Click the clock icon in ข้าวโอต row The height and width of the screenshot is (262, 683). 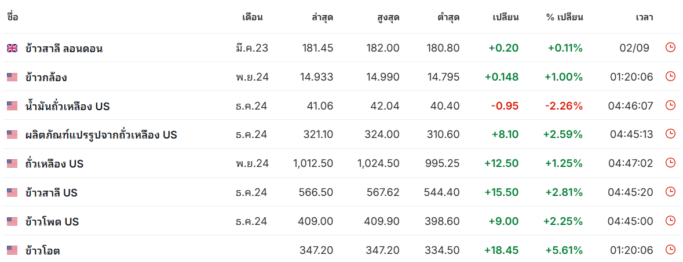click(x=670, y=250)
